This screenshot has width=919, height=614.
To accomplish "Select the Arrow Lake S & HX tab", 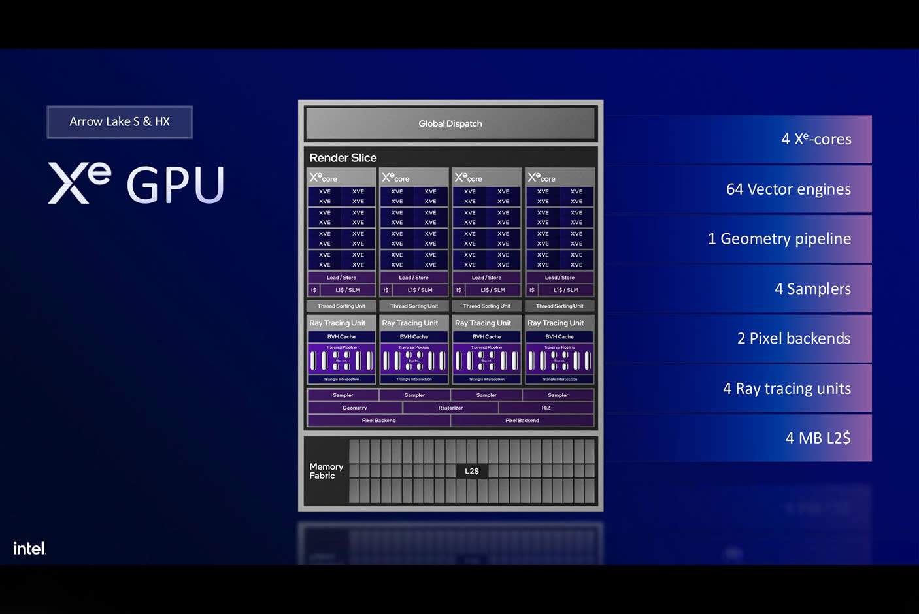I will click(x=119, y=121).
